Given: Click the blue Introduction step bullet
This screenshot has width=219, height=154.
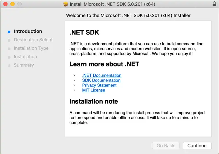Looking at the screenshot, I should [x=9, y=32].
